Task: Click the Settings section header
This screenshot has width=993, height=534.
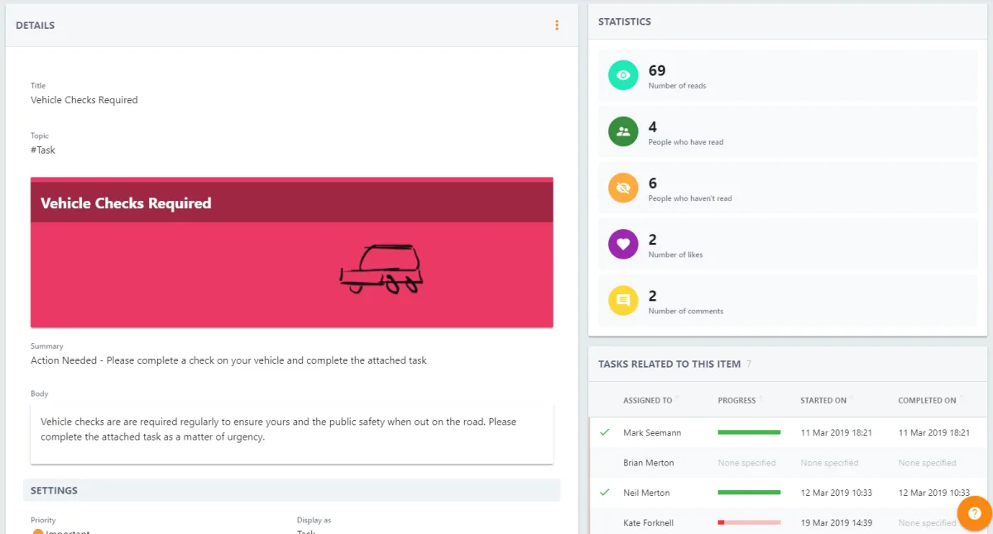Action: tap(291, 490)
